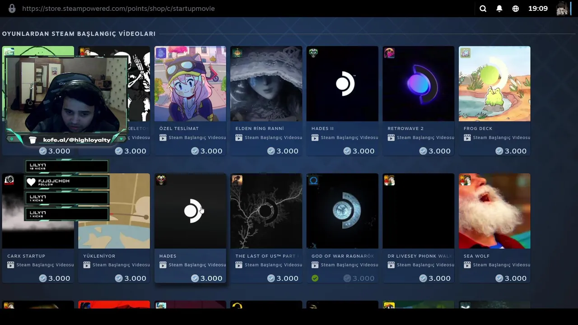Click the globe icon in the top bar

coord(515,9)
